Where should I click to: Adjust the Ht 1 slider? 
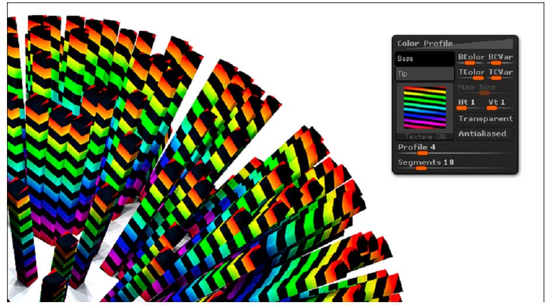pyautogui.click(x=469, y=104)
